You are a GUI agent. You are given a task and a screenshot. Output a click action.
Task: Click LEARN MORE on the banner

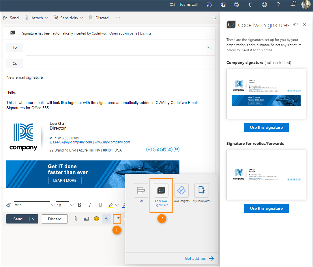pos(65,181)
